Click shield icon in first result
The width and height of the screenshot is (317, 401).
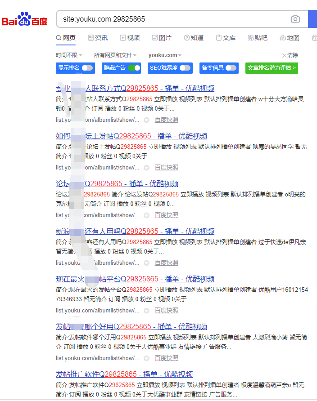tap(146, 120)
